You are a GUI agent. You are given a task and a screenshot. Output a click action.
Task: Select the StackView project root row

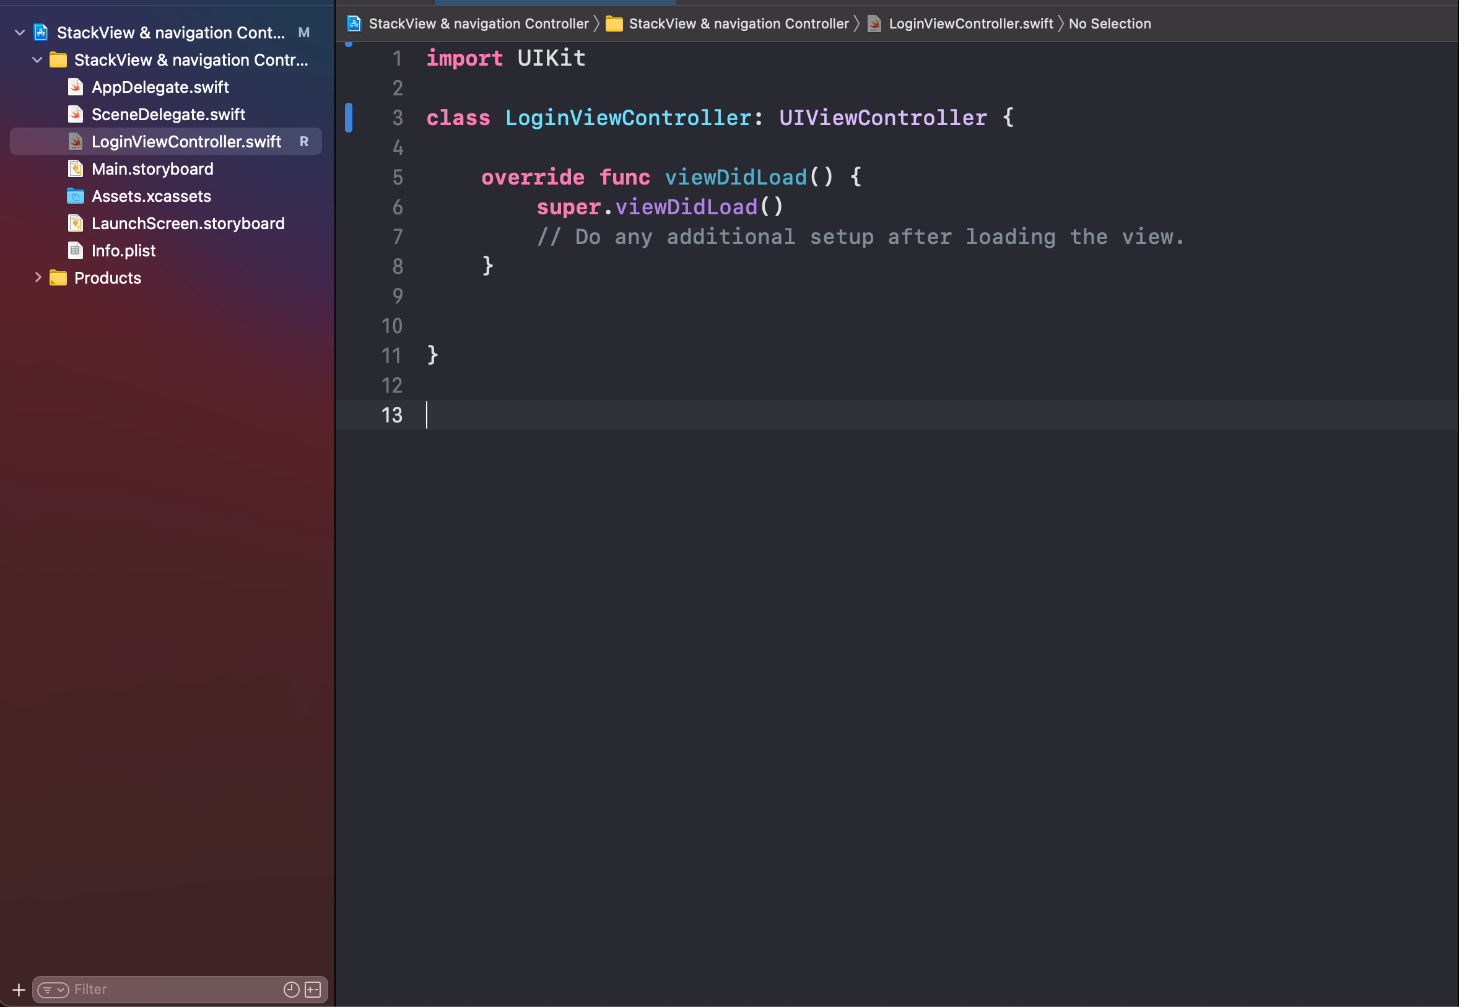point(171,32)
